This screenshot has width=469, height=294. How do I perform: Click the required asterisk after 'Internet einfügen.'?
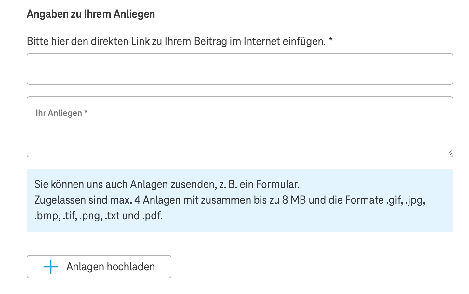330,40
